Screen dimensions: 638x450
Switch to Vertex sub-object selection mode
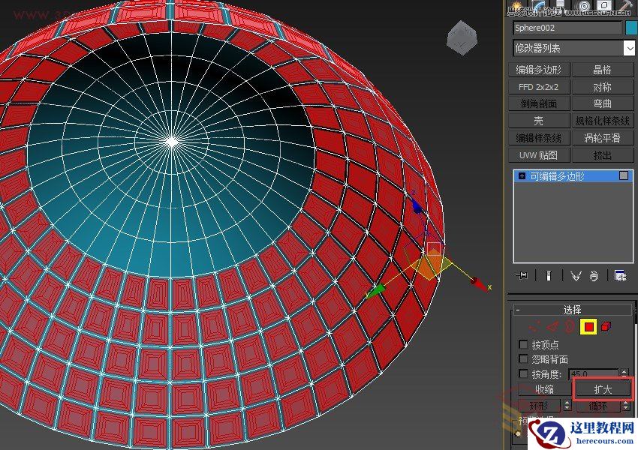534,326
